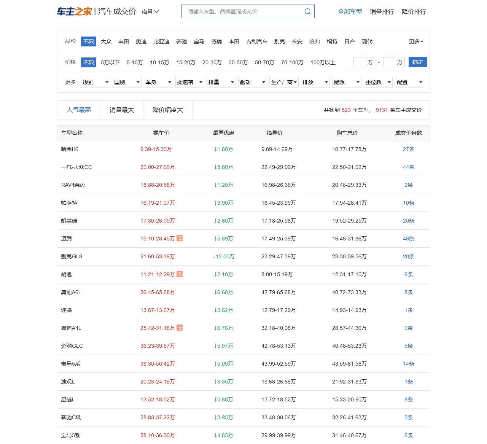Click the 哈弗H6 model name

(x=70, y=149)
